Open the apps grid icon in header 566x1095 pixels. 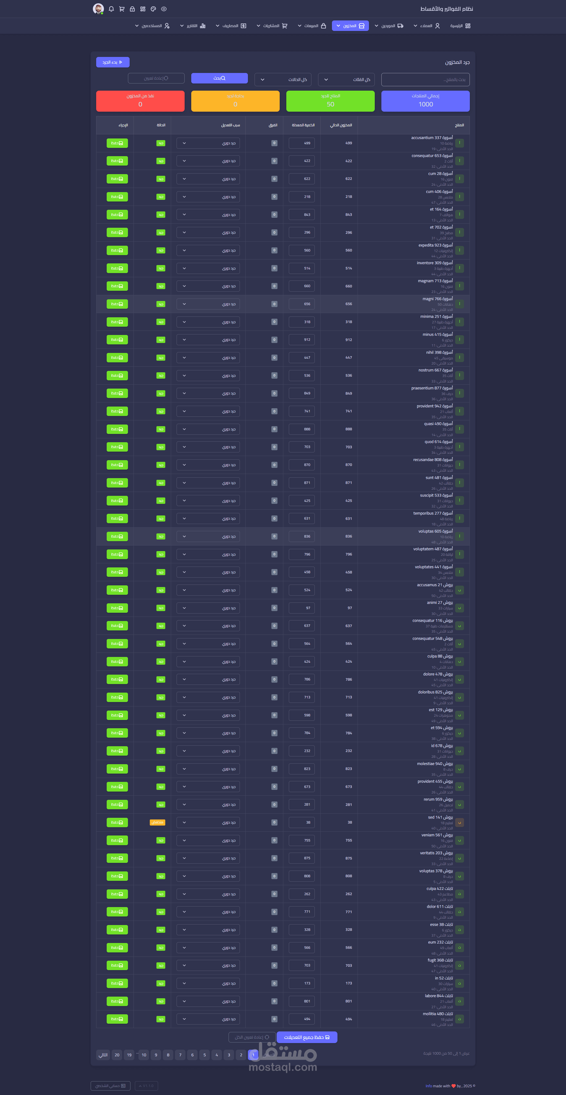tap(143, 9)
